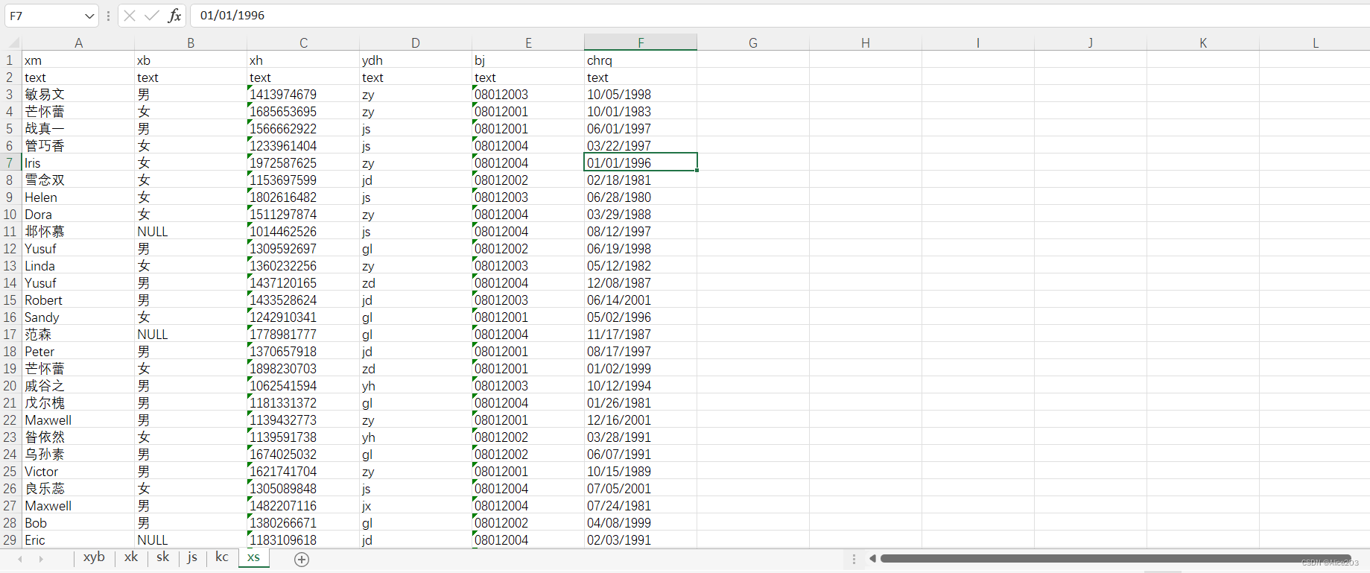
Task: Open the Insert Function dialog
Action: (x=174, y=16)
